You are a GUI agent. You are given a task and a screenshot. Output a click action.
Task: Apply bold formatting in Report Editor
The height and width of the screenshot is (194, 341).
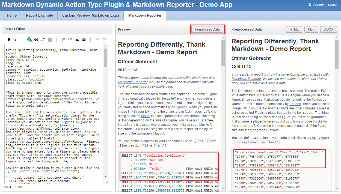pyautogui.click(x=9, y=40)
